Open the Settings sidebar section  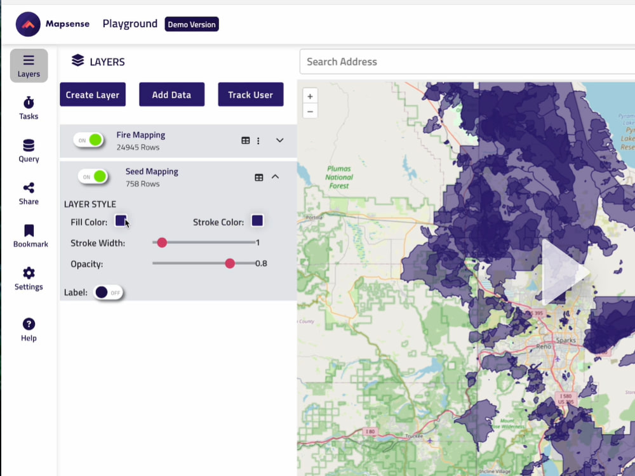coord(29,279)
